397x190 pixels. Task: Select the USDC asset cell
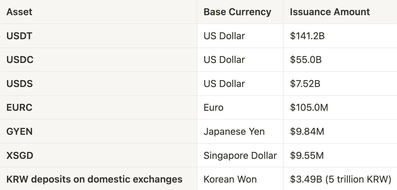(99, 60)
